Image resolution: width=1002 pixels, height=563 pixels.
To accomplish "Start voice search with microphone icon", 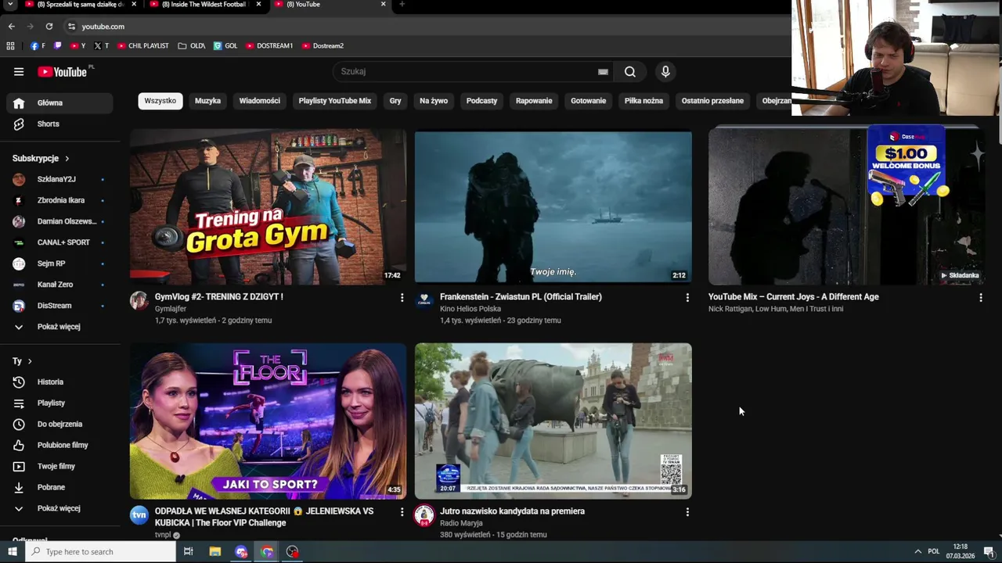I will (x=665, y=72).
